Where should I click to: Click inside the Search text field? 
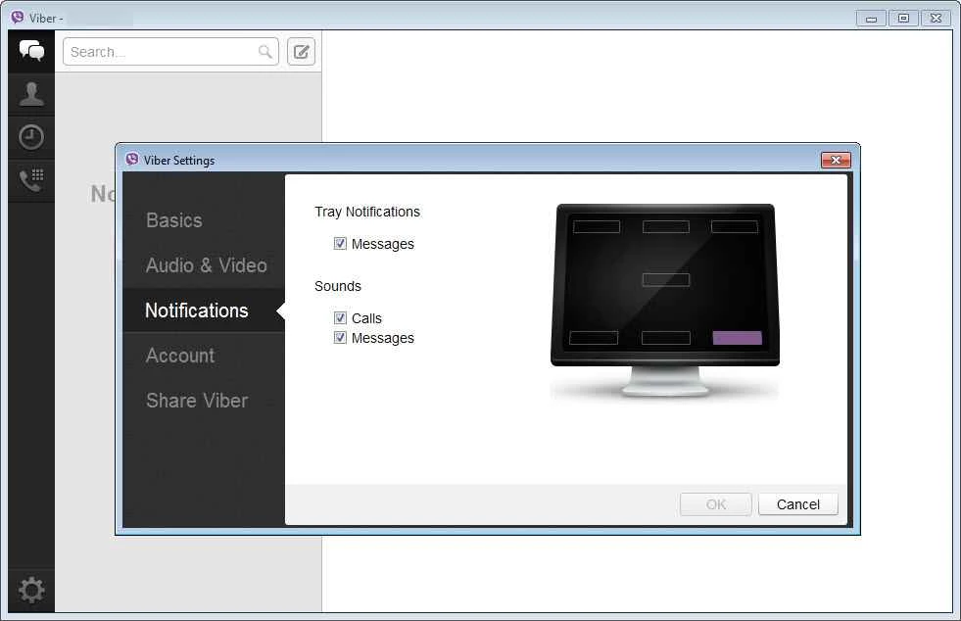(x=157, y=52)
